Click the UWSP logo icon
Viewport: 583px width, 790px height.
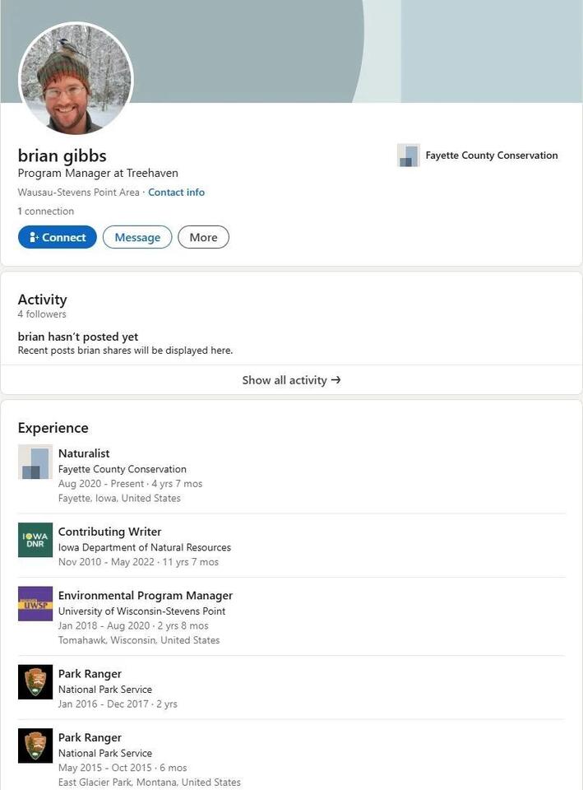[x=35, y=603]
